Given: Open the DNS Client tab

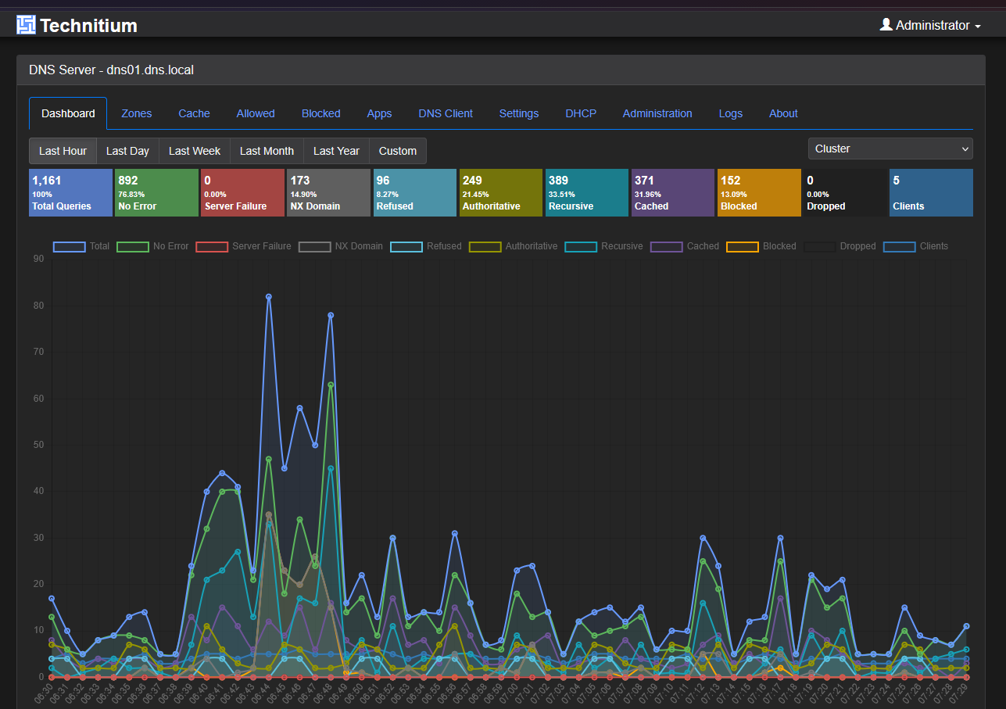Looking at the screenshot, I should tap(446, 113).
